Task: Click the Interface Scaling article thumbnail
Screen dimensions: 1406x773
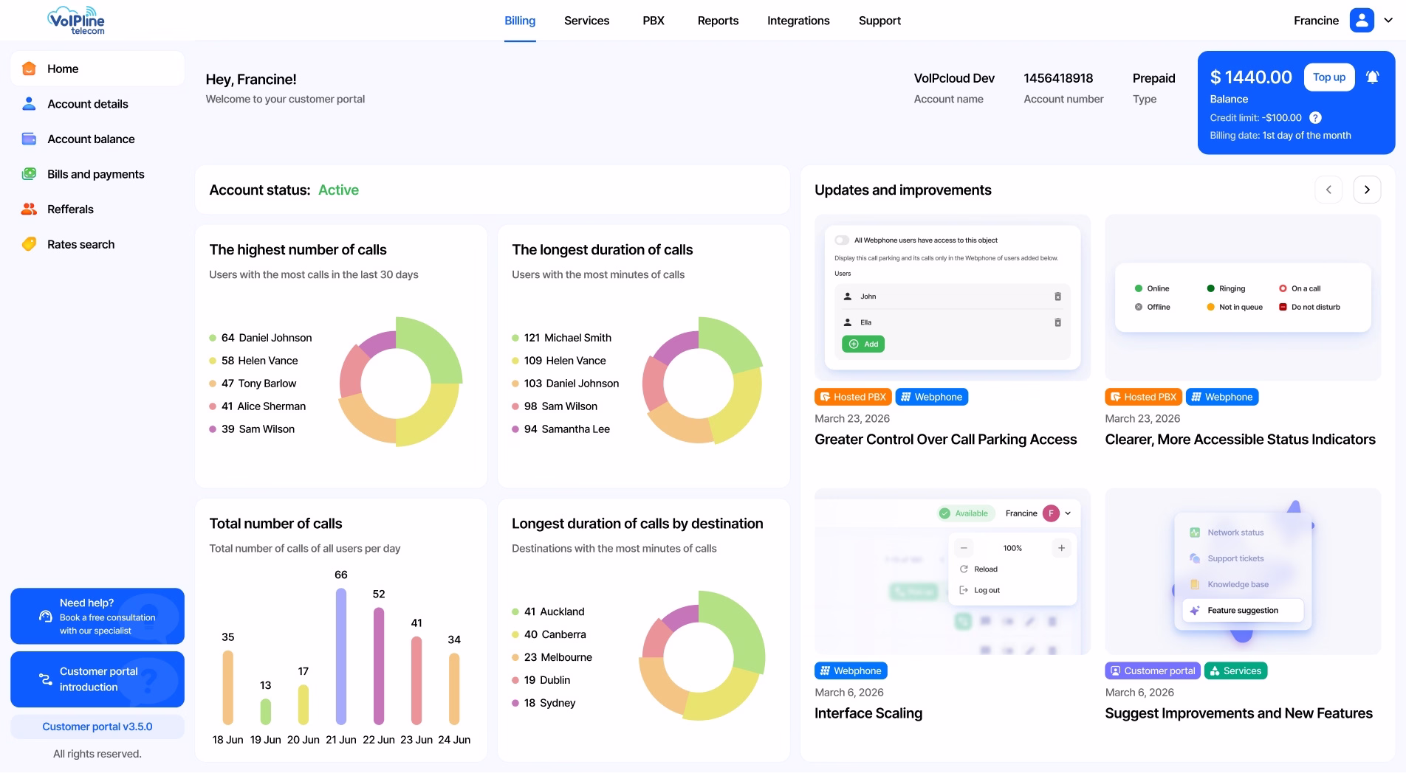Action: pos(953,572)
